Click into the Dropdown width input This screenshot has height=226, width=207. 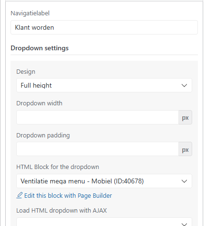tap(98, 117)
